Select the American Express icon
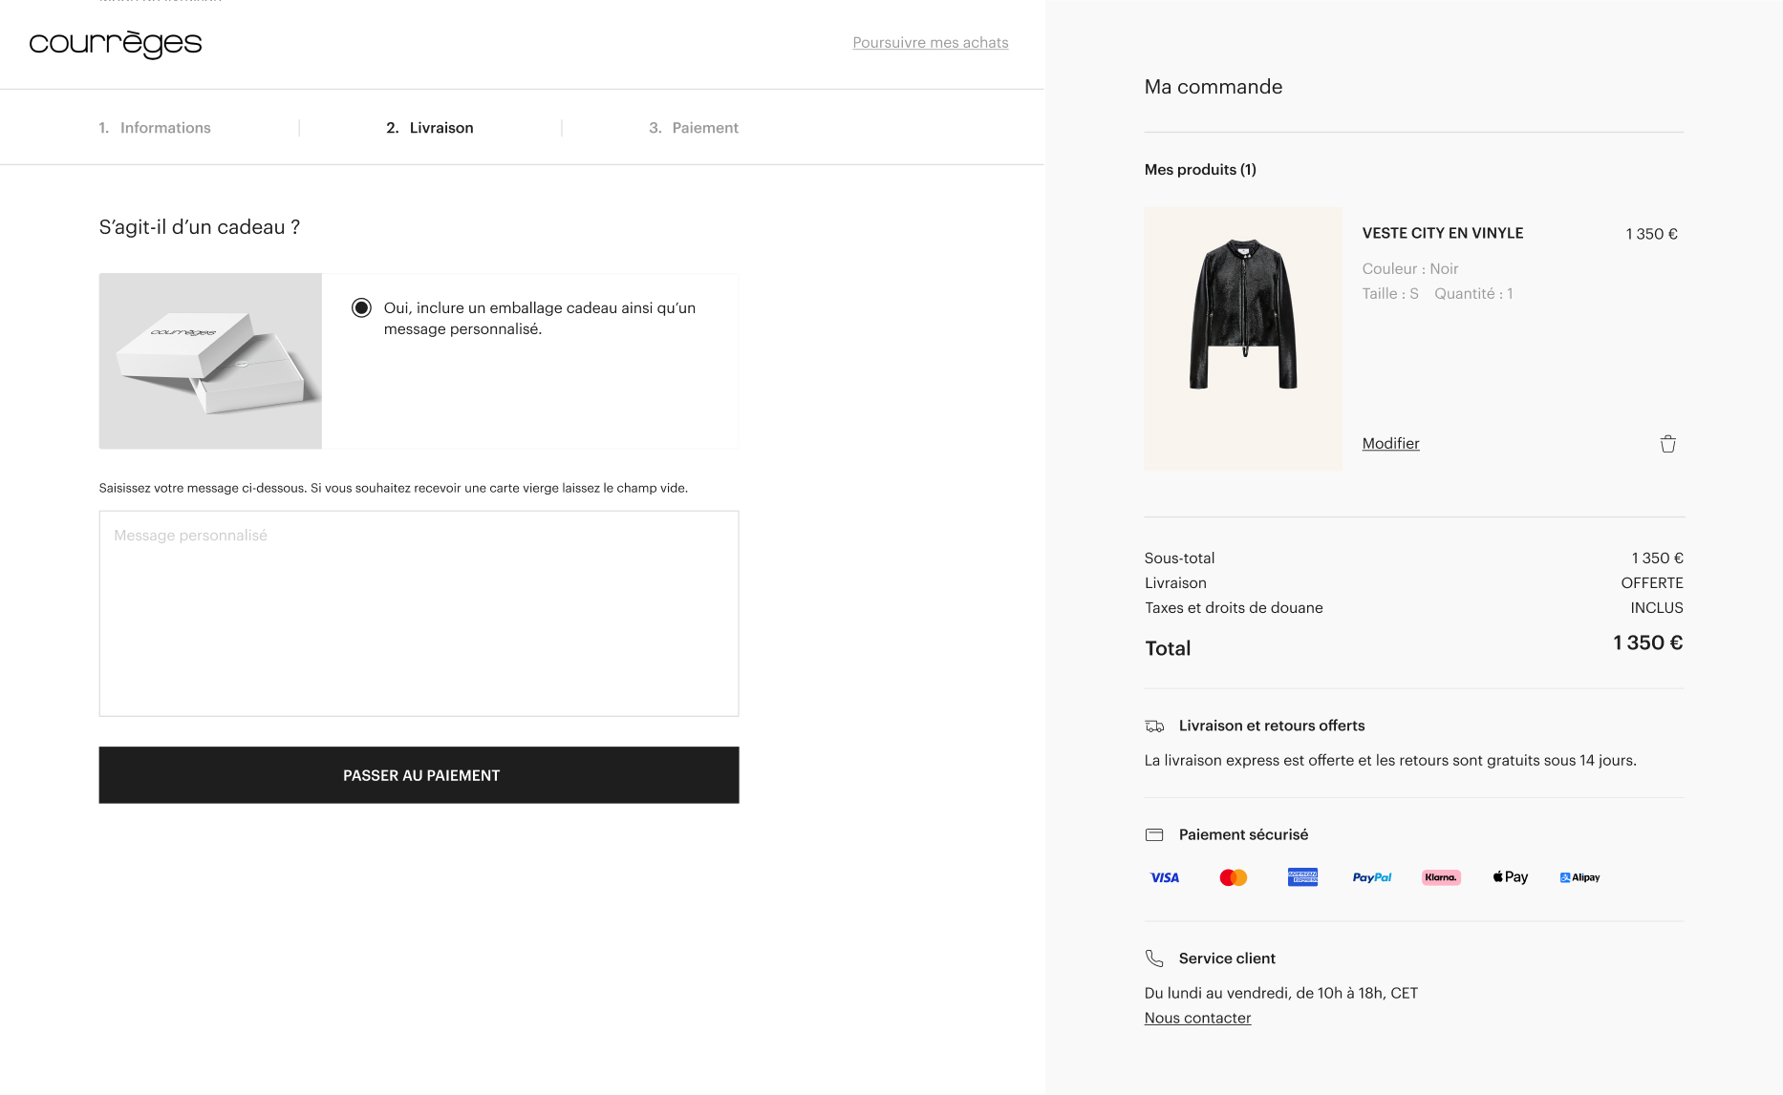The image size is (1783, 1095). (x=1302, y=876)
